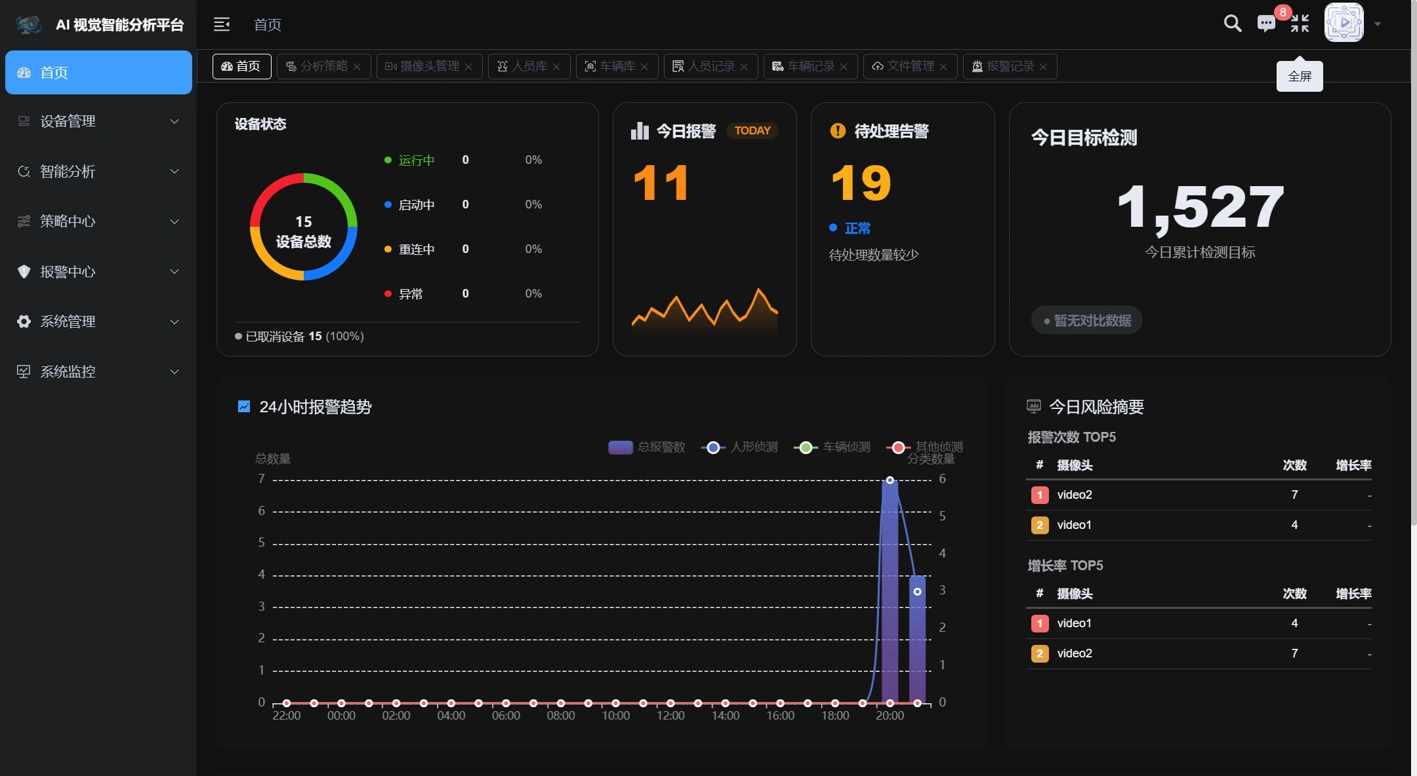Viewport: 1417px width, 776px height.
Task: Click 异常 status legend entry
Action: [403, 294]
